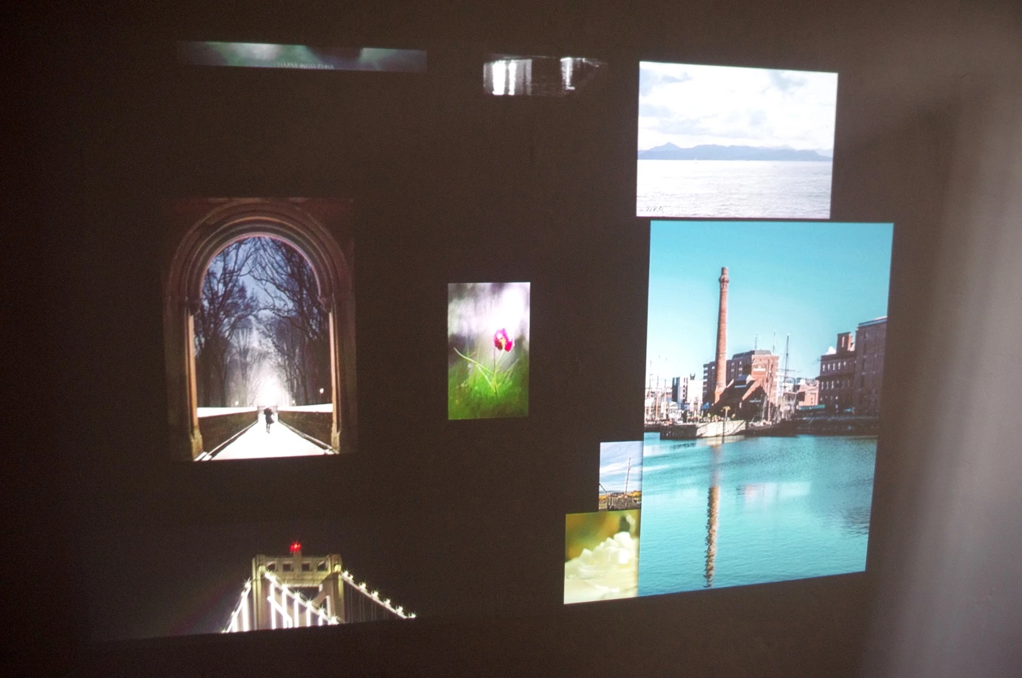
Task: Open the white flower close-up thumbnail
Action: tap(602, 557)
